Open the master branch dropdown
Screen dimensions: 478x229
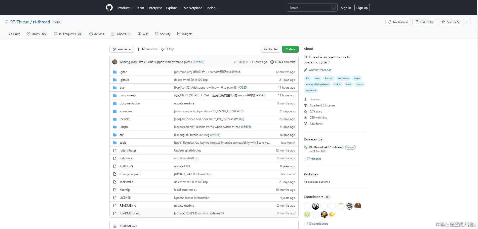(x=122, y=49)
